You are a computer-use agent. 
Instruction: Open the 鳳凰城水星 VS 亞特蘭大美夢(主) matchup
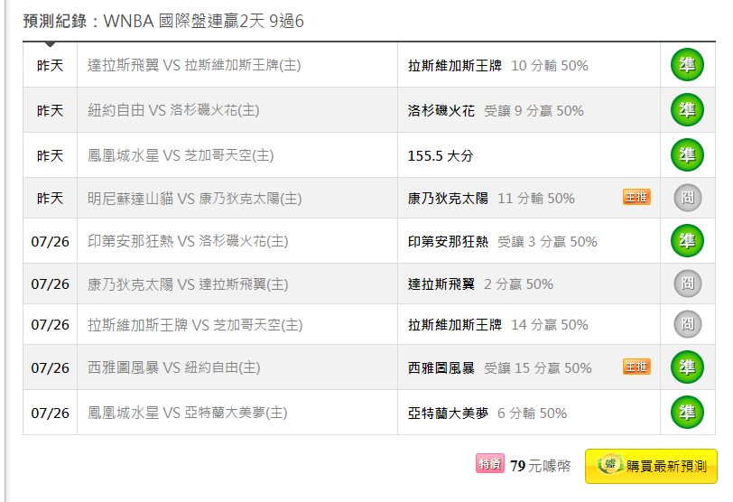pos(188,413)
